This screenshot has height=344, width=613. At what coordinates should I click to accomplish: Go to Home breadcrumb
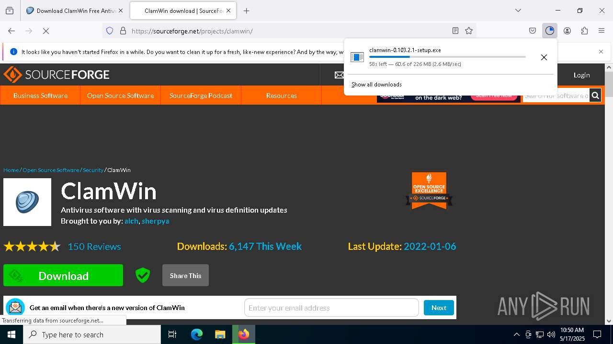click(x=11, y=170)
